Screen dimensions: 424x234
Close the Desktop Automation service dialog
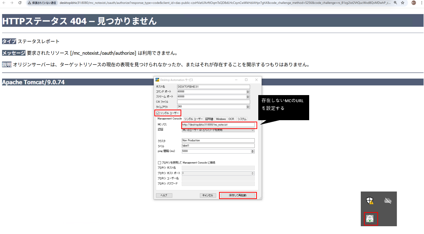[256, 80]
